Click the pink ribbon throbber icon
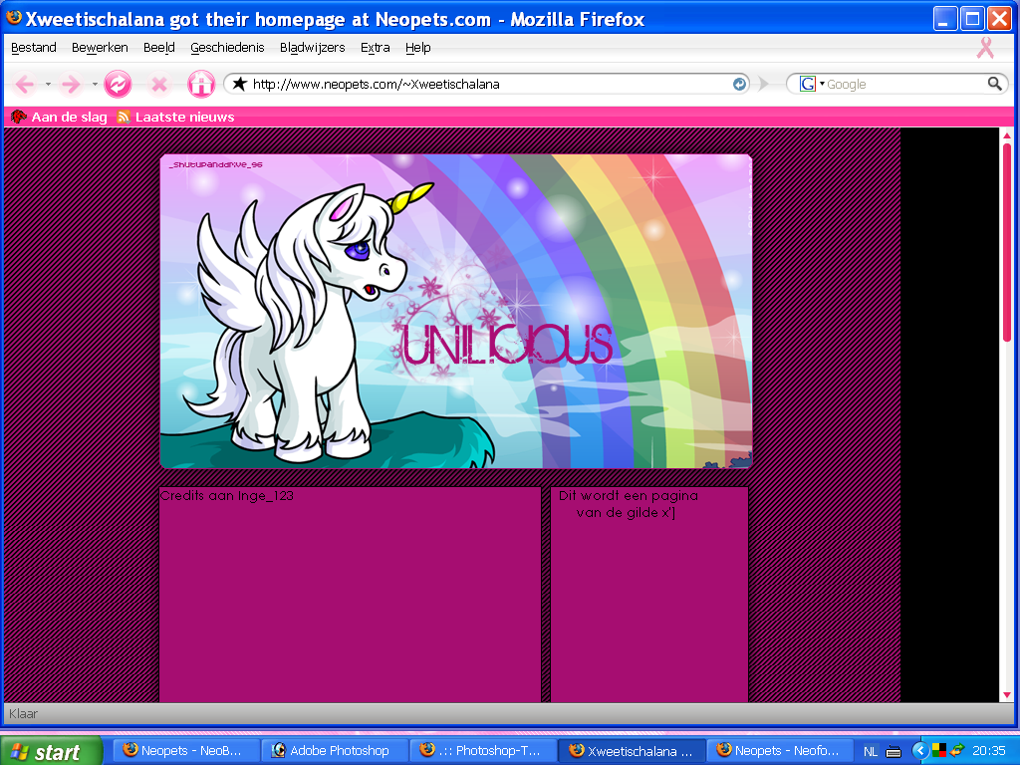The height and width of the screenshot is (765, 1020). (985, 48)
